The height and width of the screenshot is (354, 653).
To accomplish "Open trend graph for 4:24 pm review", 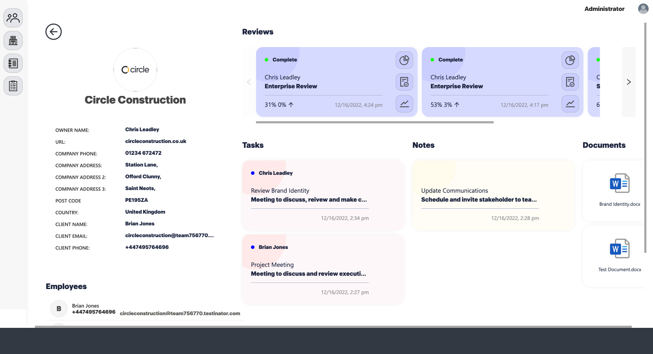I will click(x=404, y=104).
